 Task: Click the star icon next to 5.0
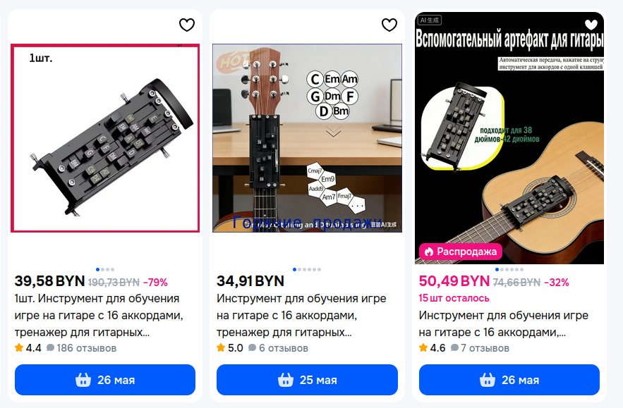click(x=221, y=348)
